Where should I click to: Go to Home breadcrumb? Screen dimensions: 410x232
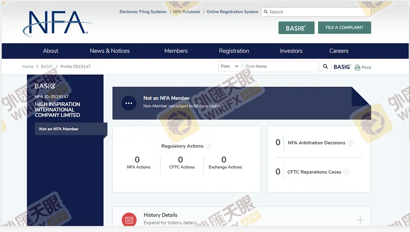click(x=28, y=66)
